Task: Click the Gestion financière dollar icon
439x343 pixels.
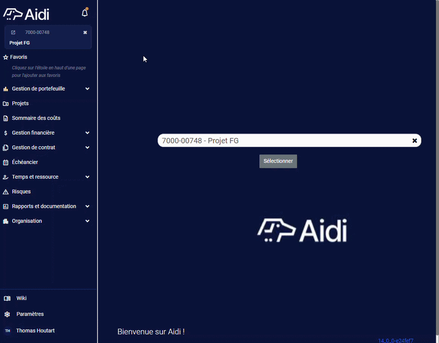Action: click(5, 133)
